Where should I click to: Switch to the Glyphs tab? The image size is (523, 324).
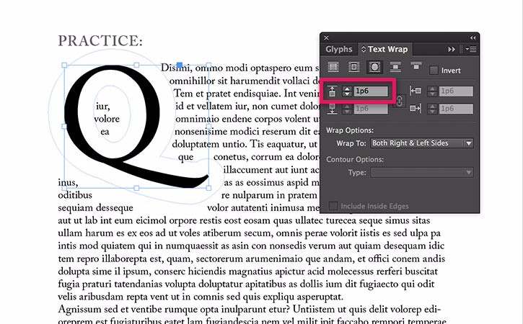(339, 49)
